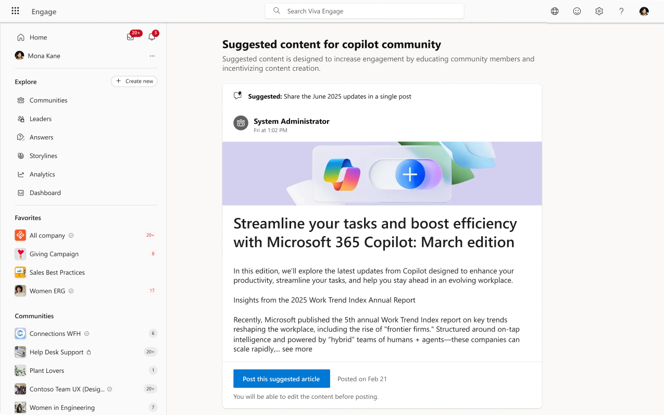664x415 pixels.
Task: Open the smiley feedback icon
Action: pyautogui.click(x=577, y=11)
